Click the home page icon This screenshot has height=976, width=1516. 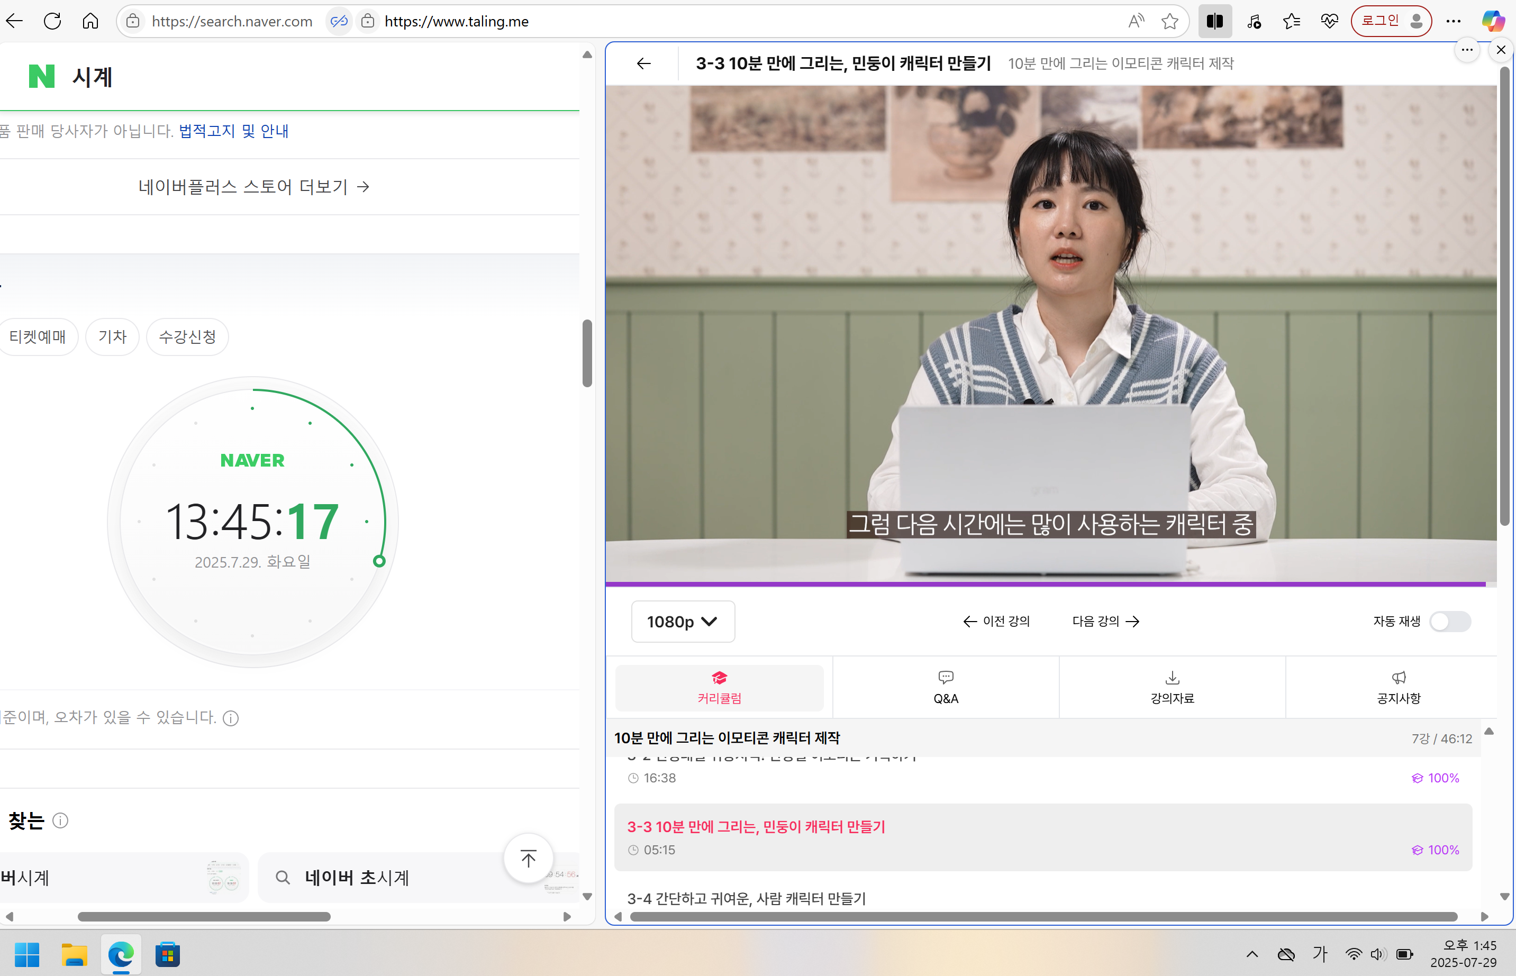[90, 22]
